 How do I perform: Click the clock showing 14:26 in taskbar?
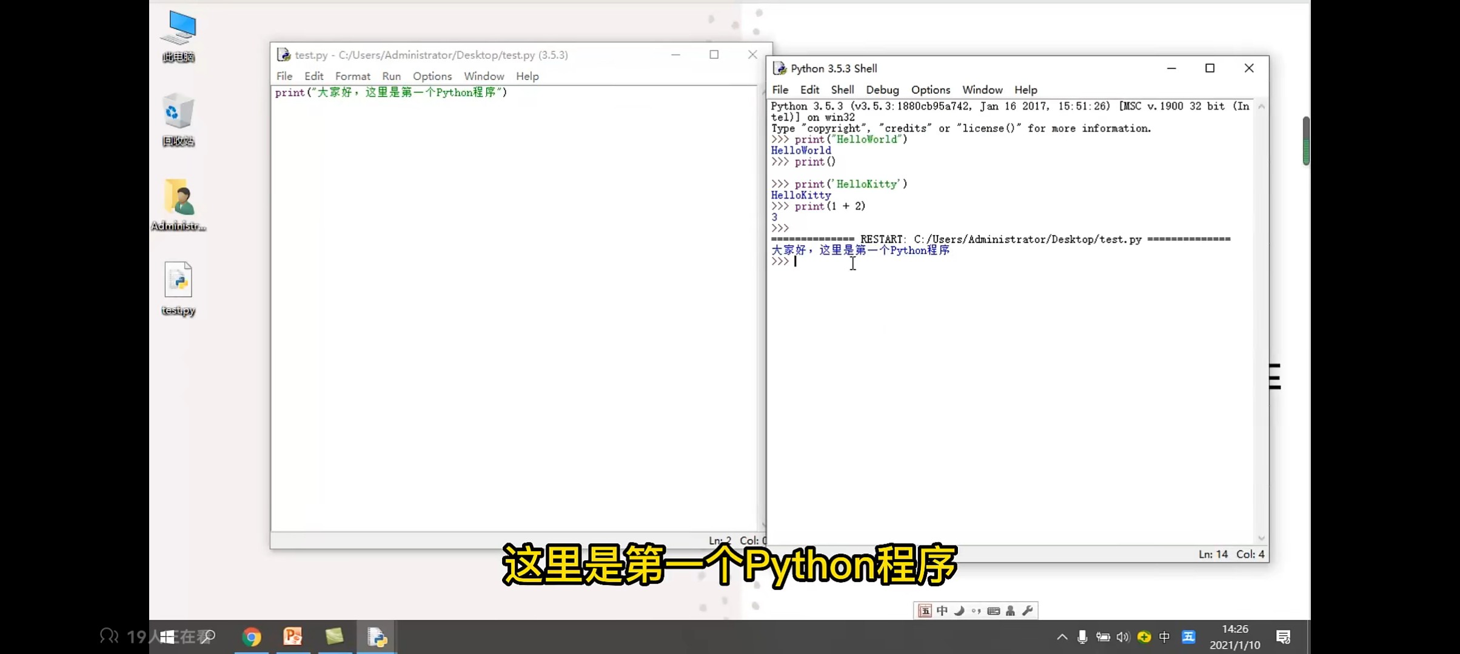coord(1234,636)
